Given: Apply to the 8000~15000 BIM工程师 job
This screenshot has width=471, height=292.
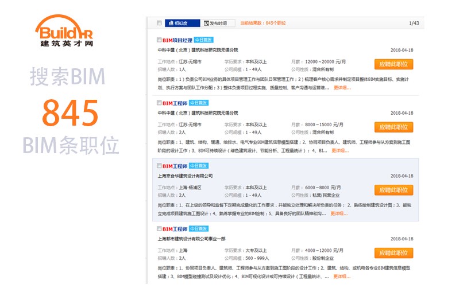Looking at the screenshot, I should pyautogui.click(x=393, y=127).
